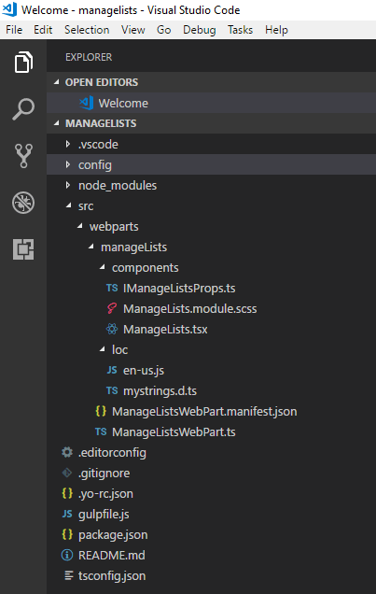376x594 pixels.
Task: Expand the .vscode folder
Action: click(212, 145)
